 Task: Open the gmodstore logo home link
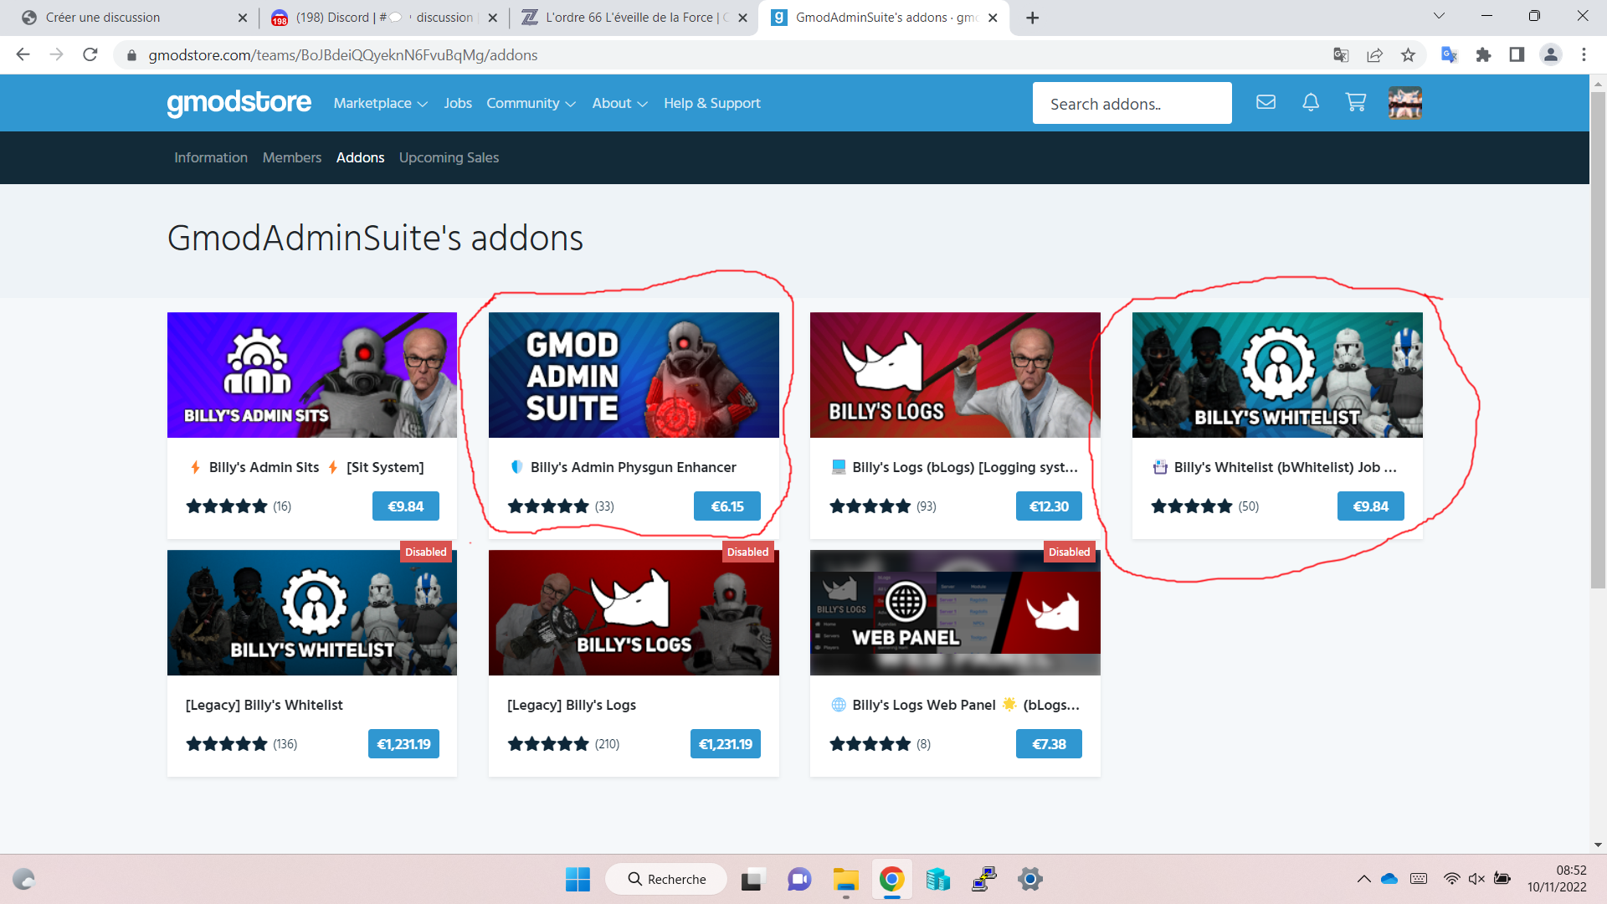(x=239, y=103)
